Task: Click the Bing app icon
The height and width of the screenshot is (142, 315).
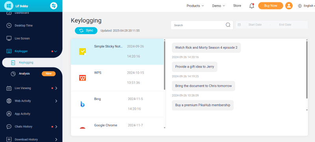Action: click(x=82, y=104)
